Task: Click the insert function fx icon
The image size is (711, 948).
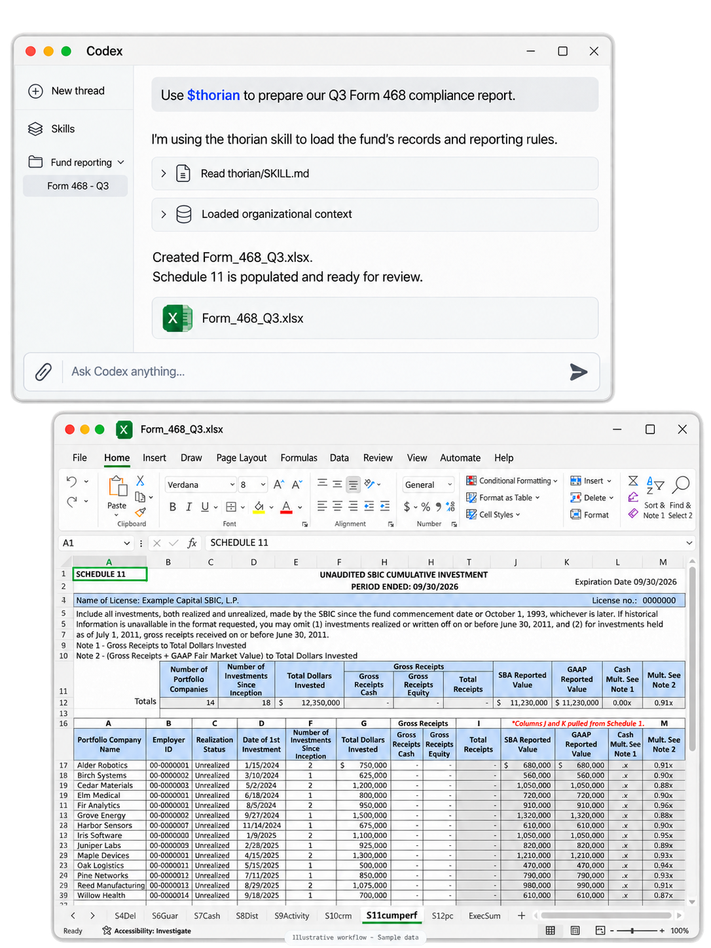Action: [x=192, y=543]
